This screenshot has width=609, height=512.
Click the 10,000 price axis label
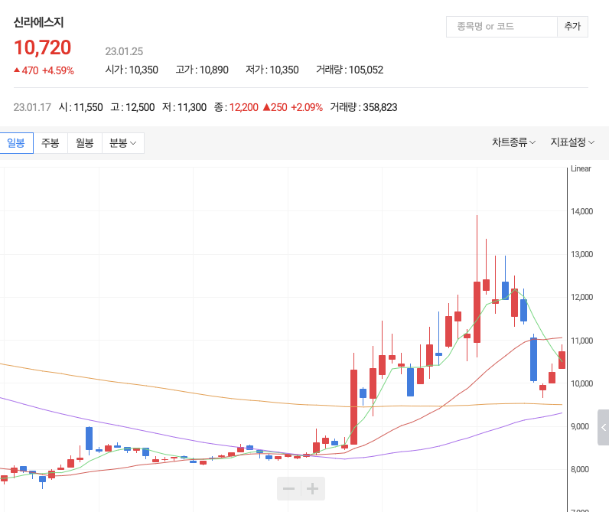point(581,383)
